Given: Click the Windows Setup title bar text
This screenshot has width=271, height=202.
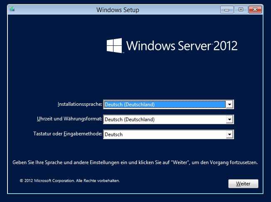Looking at the screenshot, I should (x=118, y=10).
